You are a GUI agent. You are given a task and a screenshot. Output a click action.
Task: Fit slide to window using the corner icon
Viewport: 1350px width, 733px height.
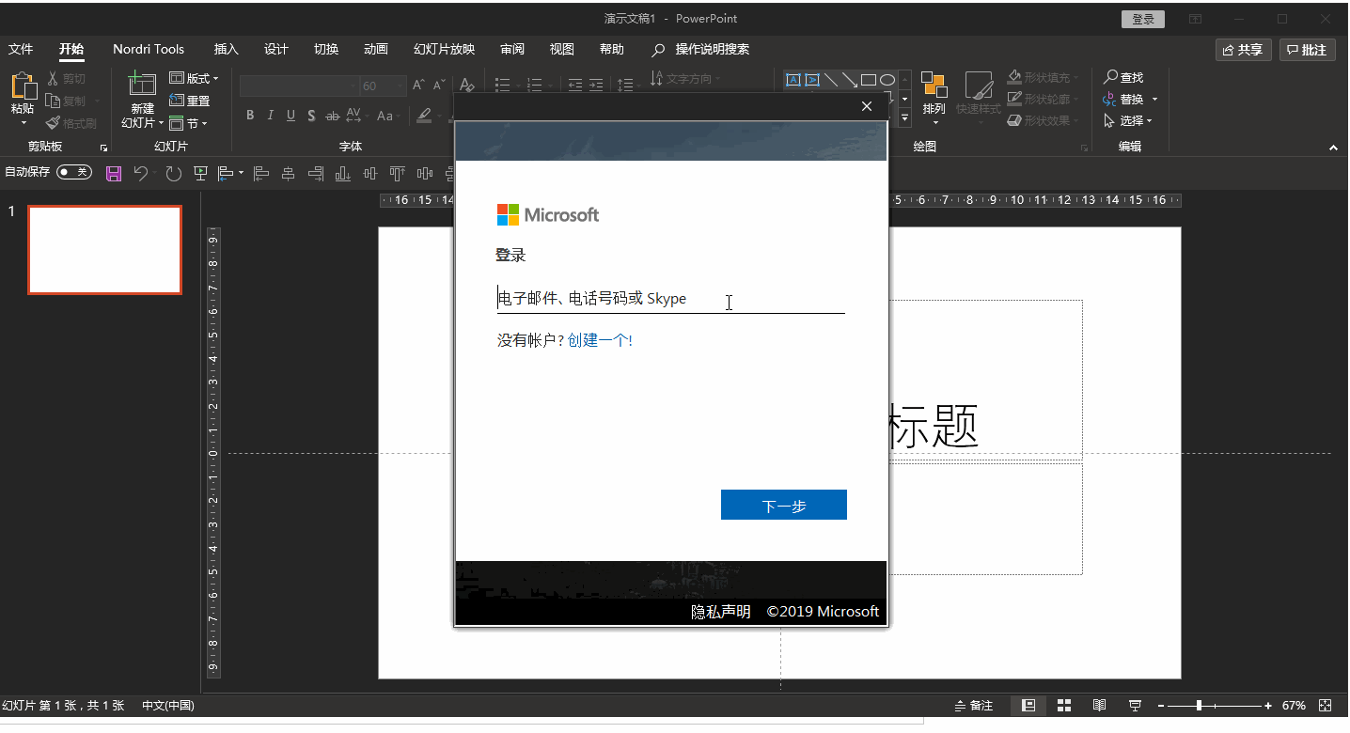click(1325, 705)
